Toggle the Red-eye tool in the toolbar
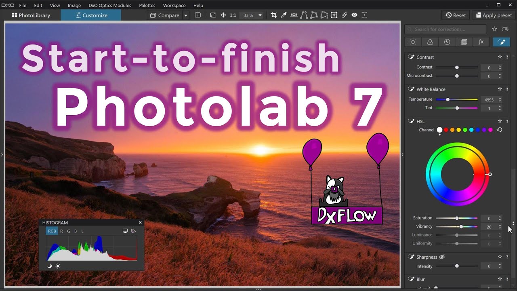517x291 pixels. pyautogui.click(x=354, y=15)
